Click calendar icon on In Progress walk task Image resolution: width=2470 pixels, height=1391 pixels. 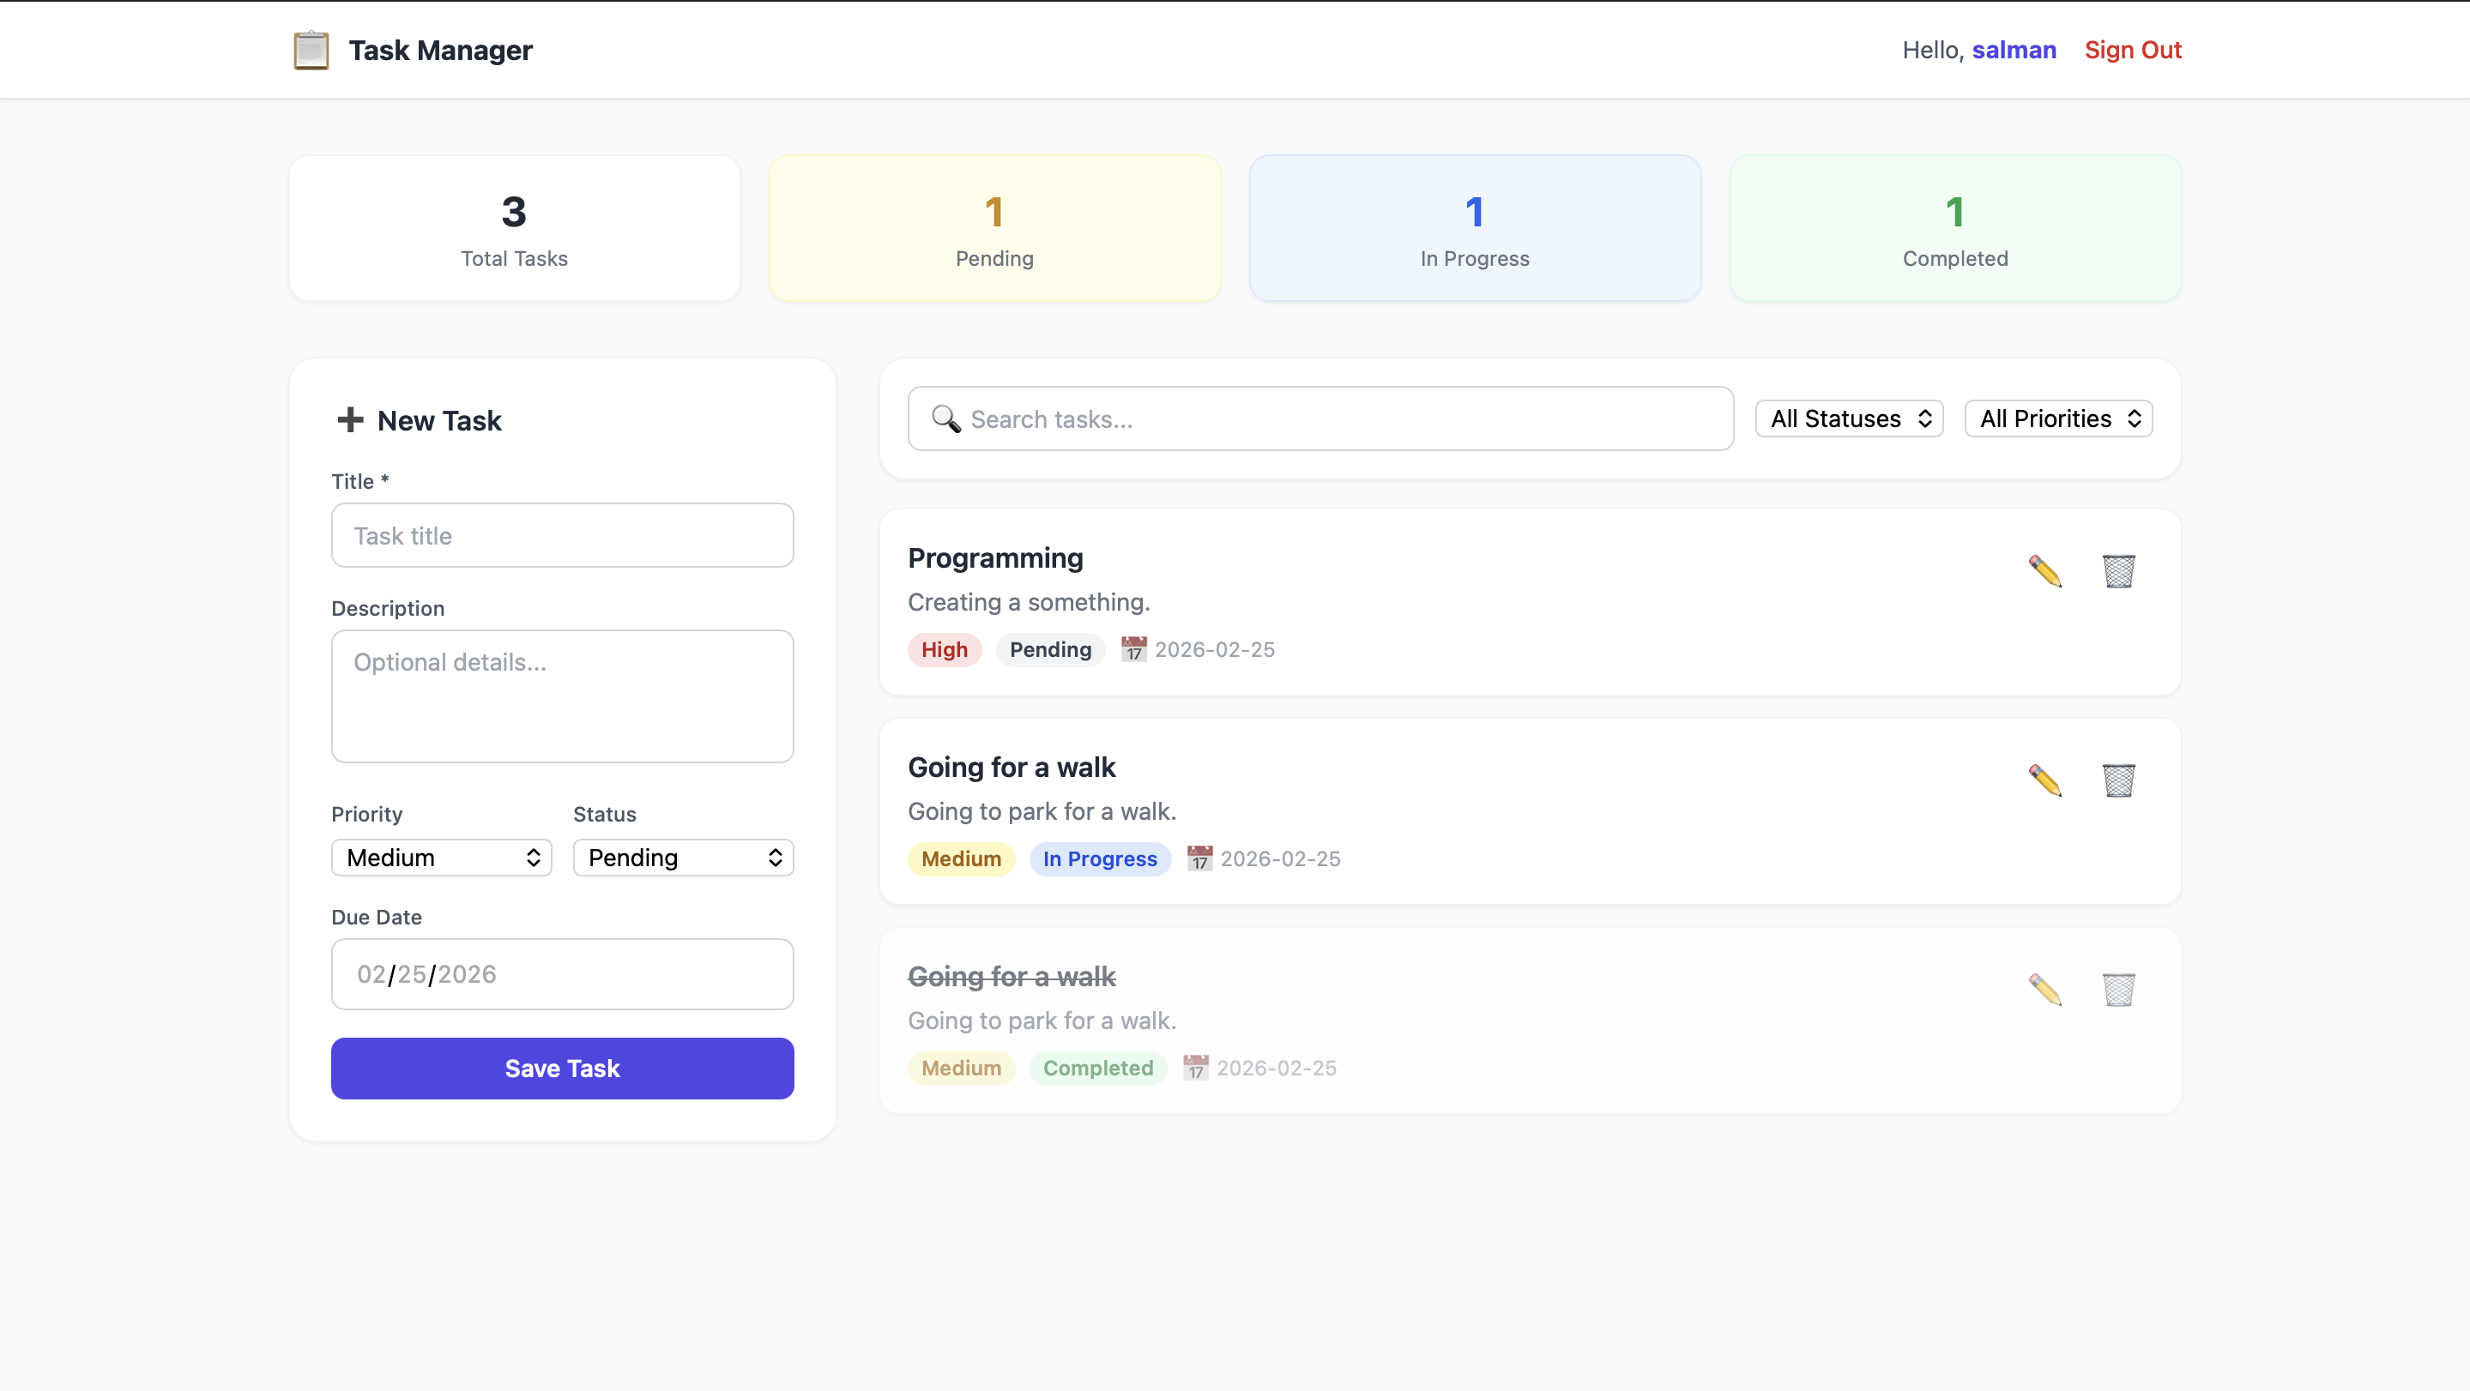point(1199,858)
